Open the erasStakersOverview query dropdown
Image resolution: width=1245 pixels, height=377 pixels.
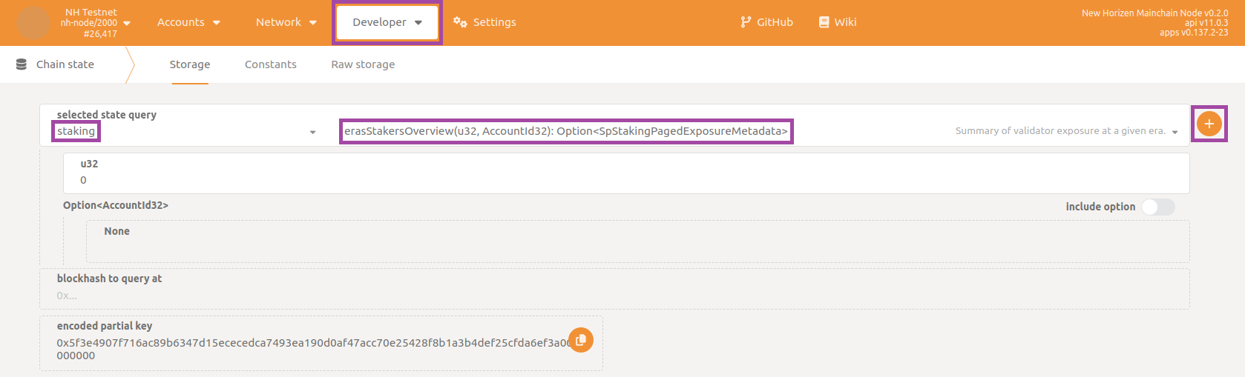[x=1175, y=132]
